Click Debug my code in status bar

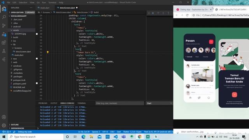point(25,132)
